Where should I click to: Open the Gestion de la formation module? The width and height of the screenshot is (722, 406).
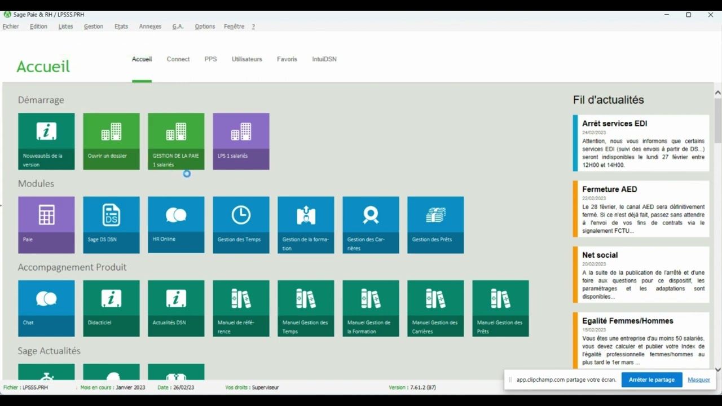point(306,225)
